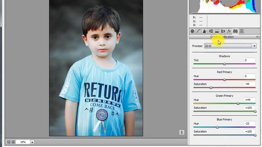Open the Detail sharpening tab icon

(205, 31)
